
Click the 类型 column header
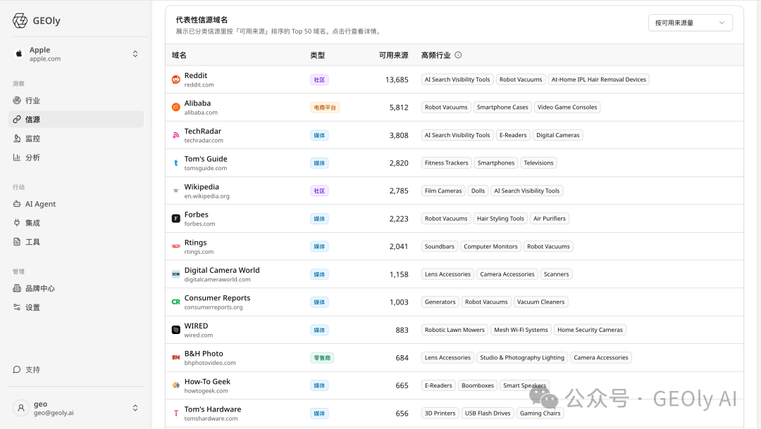[317, 55]
